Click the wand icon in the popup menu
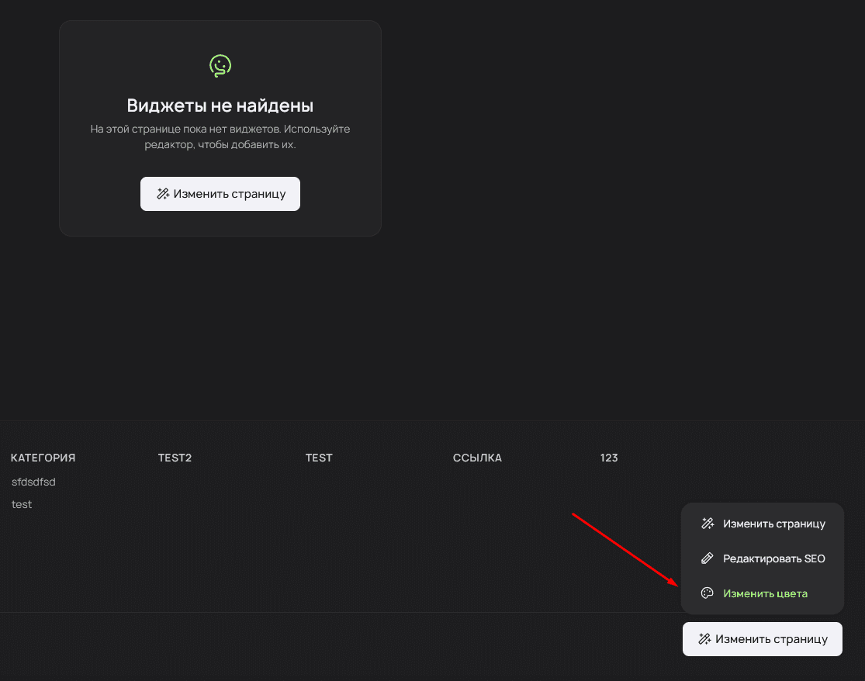 [707, 524]
